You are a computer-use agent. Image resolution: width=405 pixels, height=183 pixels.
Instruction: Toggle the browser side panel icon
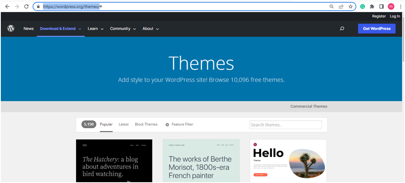381,7
